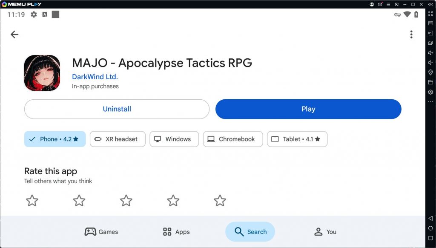Click Android home circle in sidebar
436x248 pixels.
pos(430,228)
